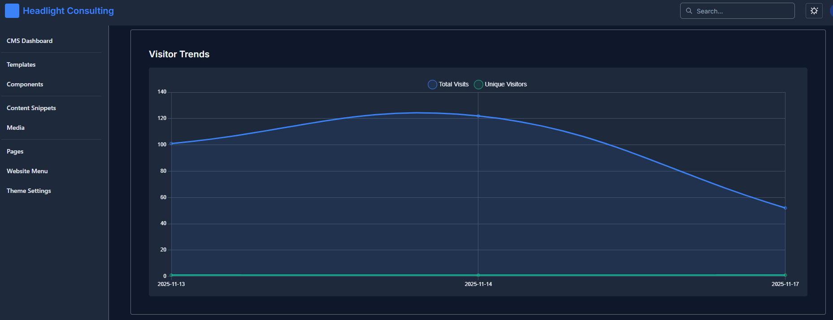
Task: Click the blue Headlight Consulting logo square
Action: tap(12, 11)
